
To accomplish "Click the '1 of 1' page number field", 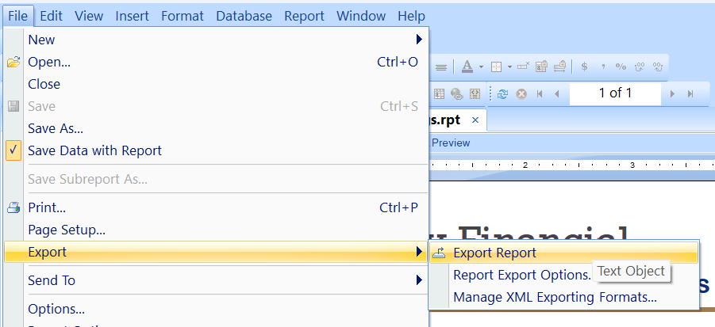I will [615, 93].
